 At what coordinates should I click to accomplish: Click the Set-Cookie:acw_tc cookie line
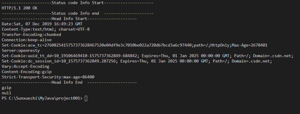pos(135,45)
